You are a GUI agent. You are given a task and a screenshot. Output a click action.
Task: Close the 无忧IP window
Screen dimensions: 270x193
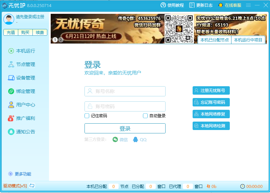(266, 5)
